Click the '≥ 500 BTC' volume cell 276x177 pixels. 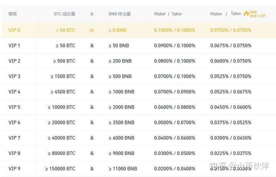(64, 61)
